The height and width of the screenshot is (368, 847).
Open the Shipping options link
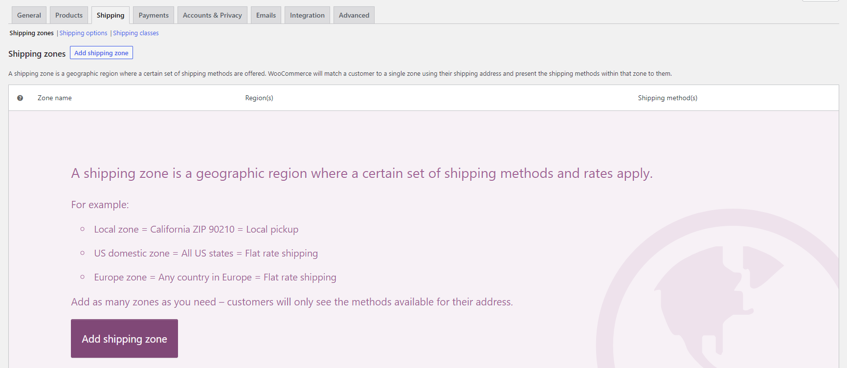[x=84, y=33]
